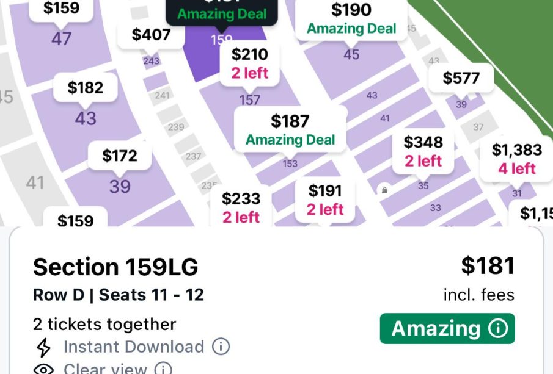Select the $190 Amazing Deal marker
This screenshot has width=553, height=374.
(x=351, y=20)
